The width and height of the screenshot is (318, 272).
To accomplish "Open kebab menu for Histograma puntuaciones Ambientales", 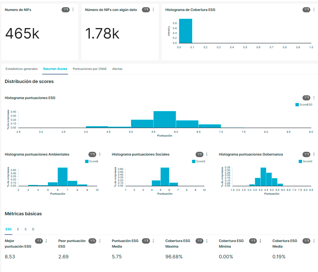I will tap(100, 154).
